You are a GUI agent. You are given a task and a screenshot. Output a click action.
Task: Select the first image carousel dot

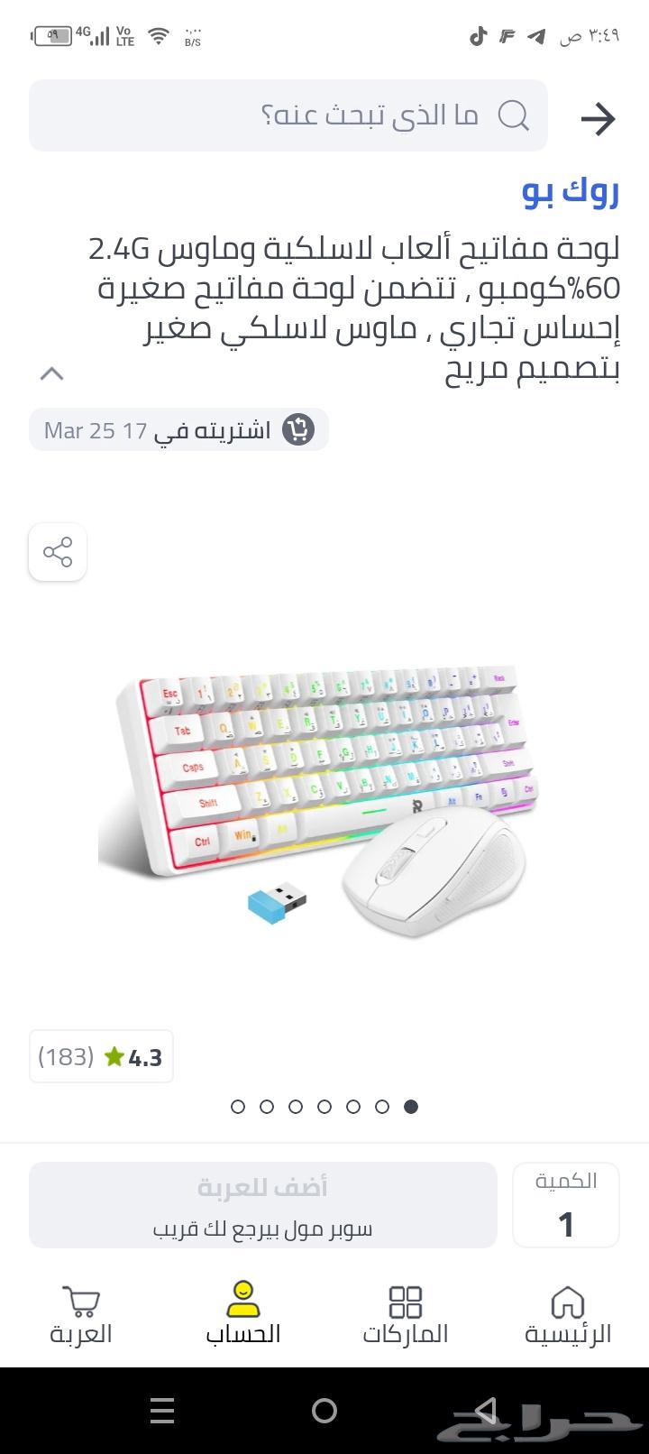[238, 1107]
